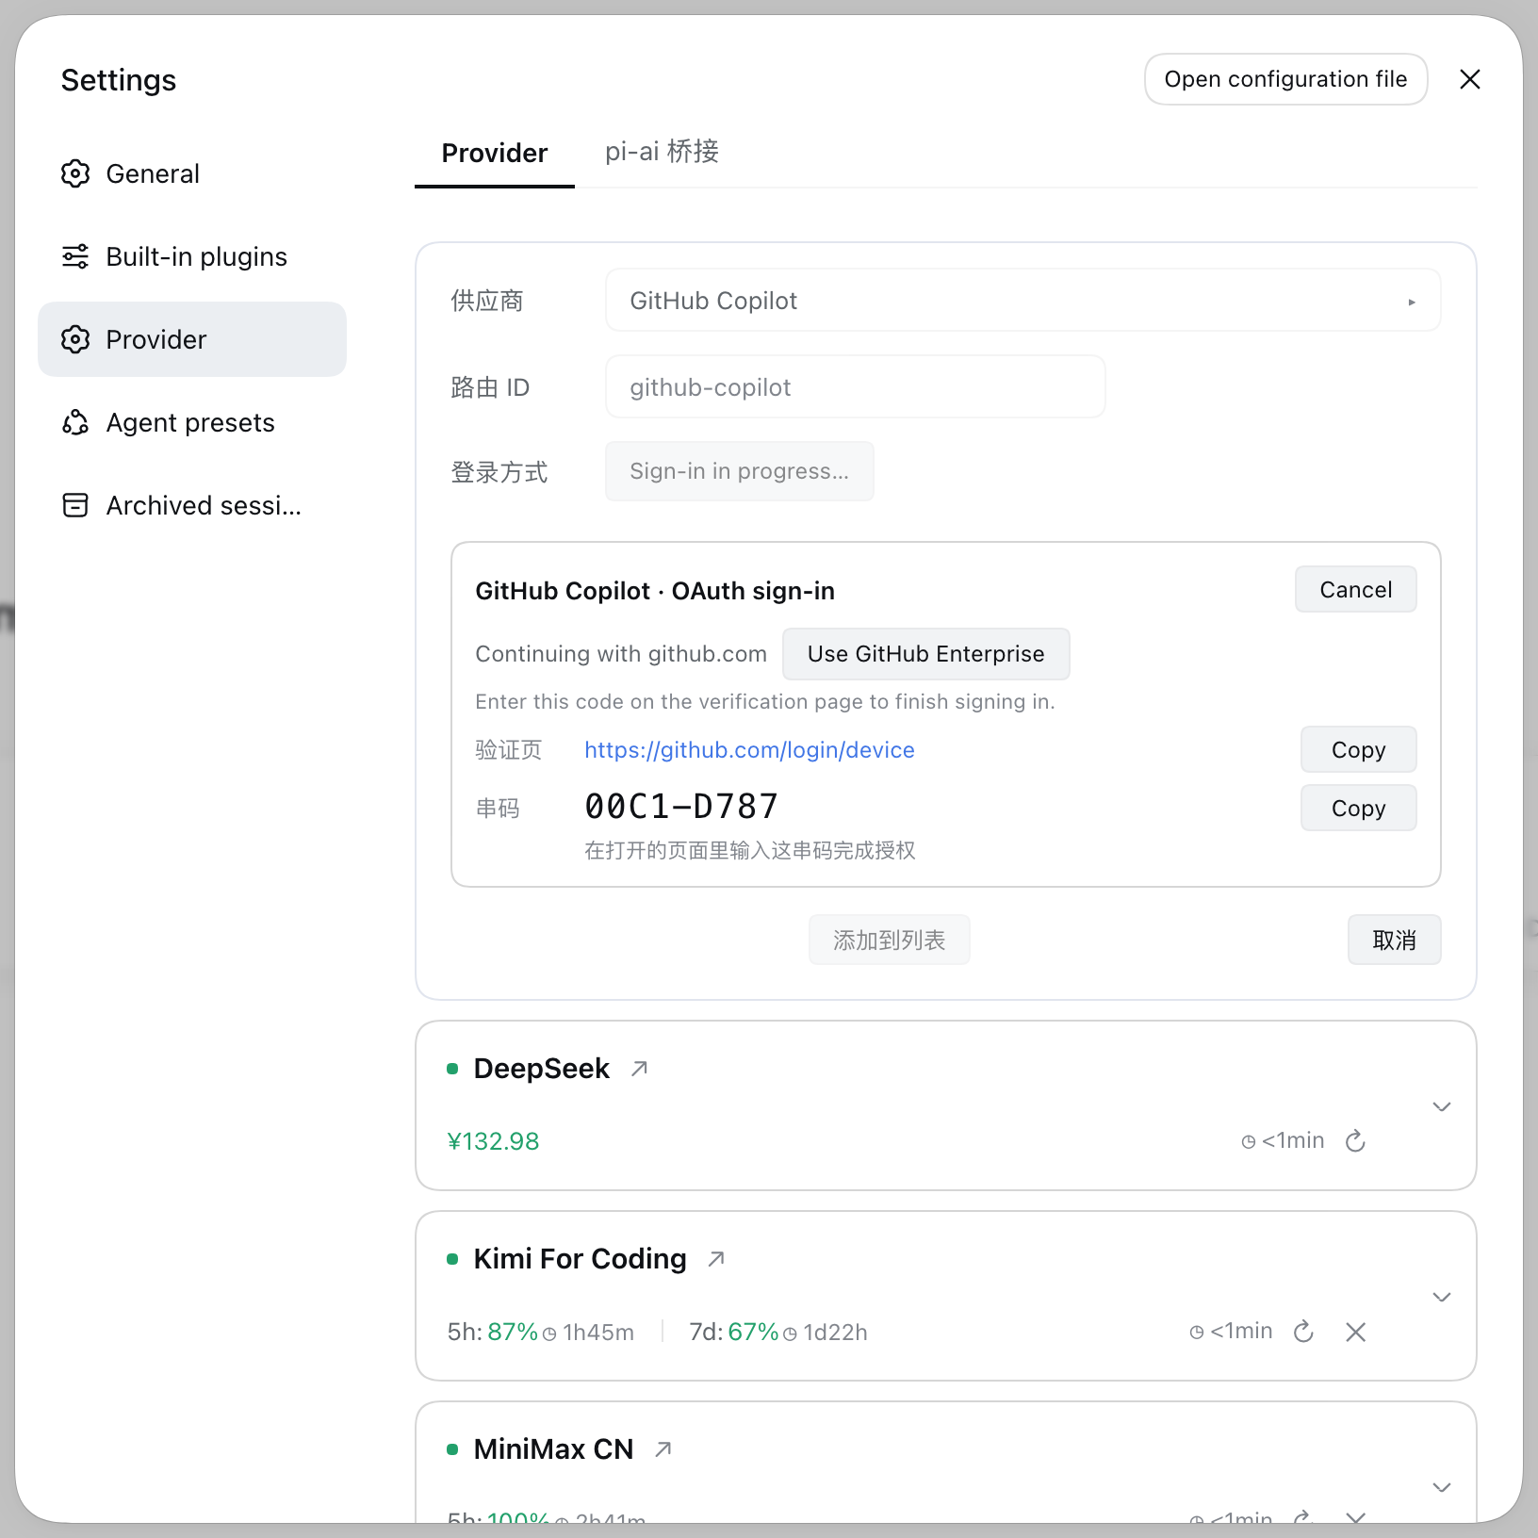Cancel the OAuth sign-in
Viewport: 1538px width, 1538px height.
coord(1355,590)
